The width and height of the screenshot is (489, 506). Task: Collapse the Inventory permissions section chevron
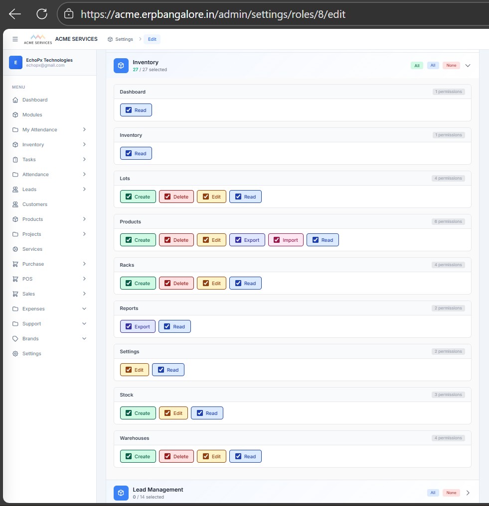tap(468, 65)
